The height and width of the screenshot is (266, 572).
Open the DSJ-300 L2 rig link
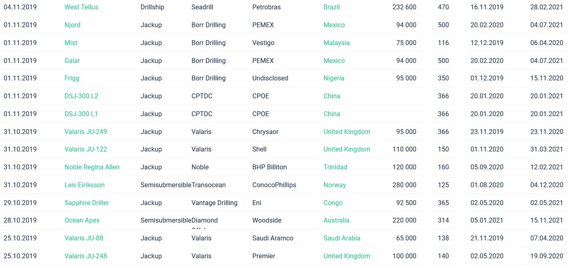coord(81,96)
